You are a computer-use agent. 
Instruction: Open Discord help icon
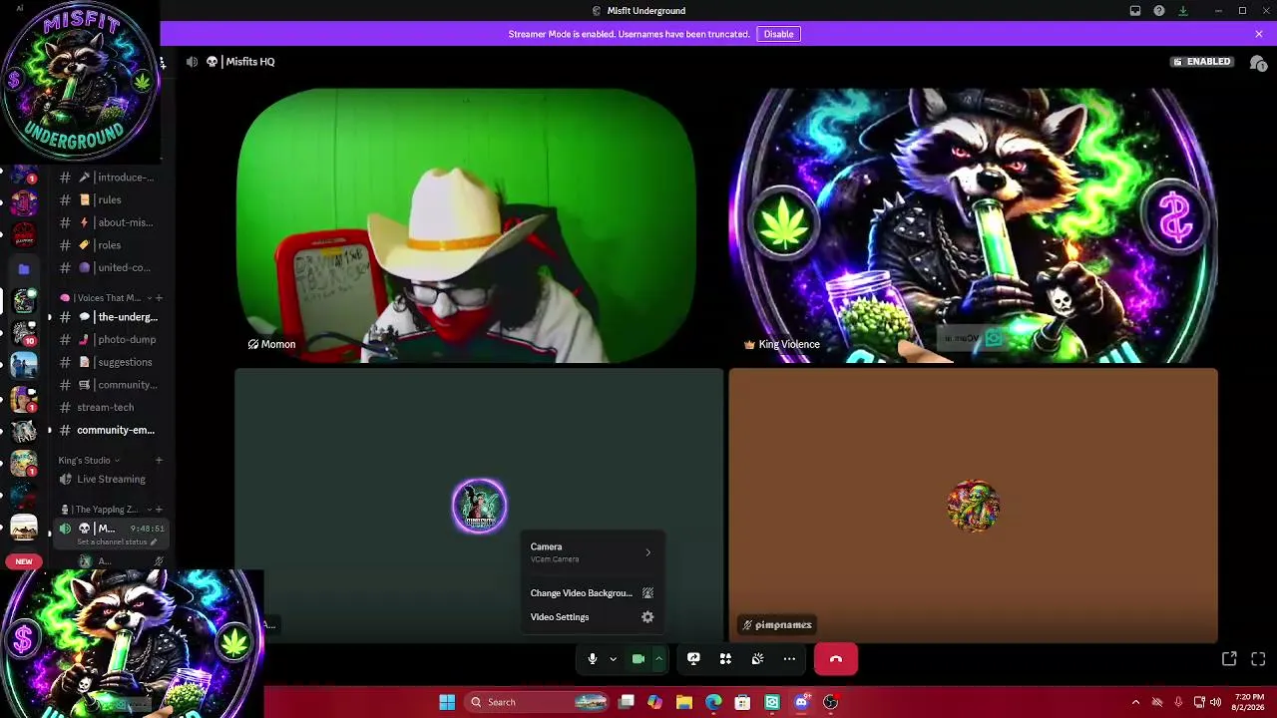pyautogui.click(x=1159, y=11)
